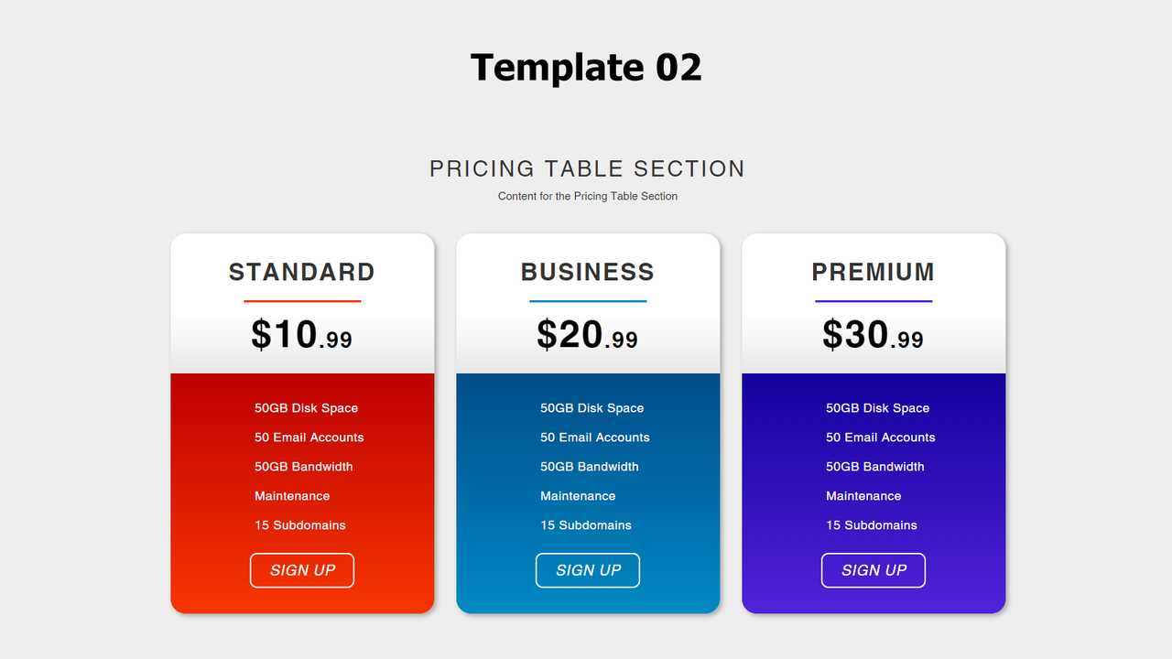Select the BUSINESS plan title
The image size is (1172, 659).
click(x=588, y=272)
